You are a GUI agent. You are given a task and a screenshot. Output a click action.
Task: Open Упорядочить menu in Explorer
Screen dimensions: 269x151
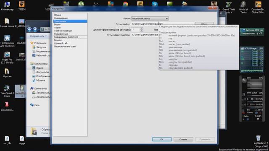pyautogui.click(x=38, y=36)
